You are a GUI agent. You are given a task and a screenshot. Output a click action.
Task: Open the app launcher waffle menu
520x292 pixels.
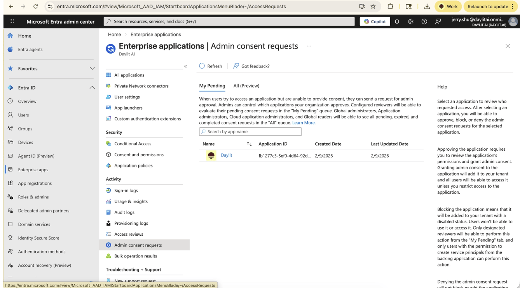pos(11,22)
